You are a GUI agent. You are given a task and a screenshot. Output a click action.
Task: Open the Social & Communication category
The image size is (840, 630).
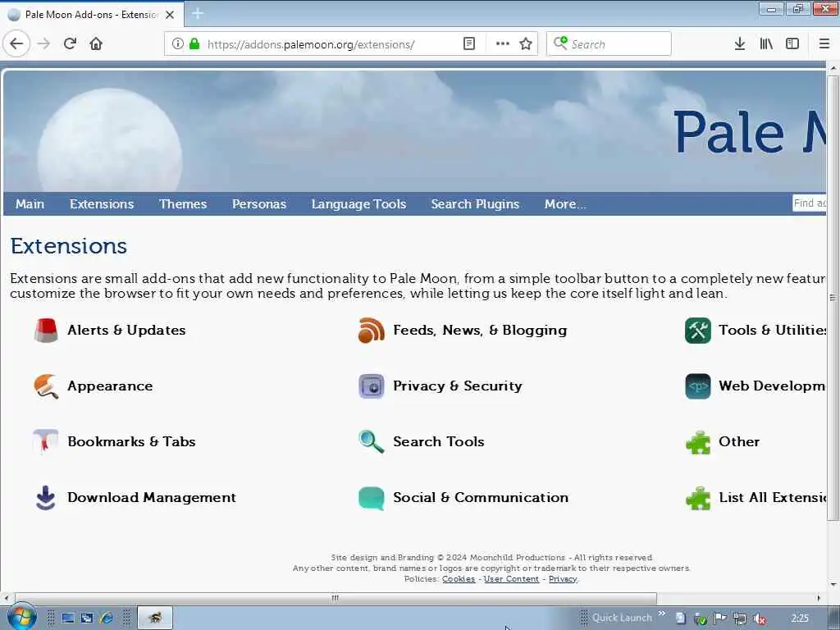coord(481,497)
